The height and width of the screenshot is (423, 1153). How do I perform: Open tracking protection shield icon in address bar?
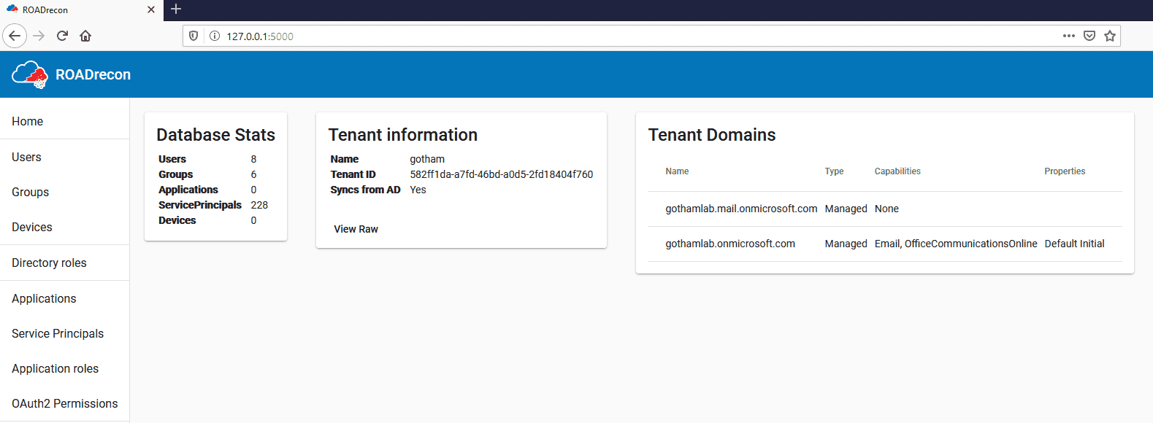tap(194, 36)
